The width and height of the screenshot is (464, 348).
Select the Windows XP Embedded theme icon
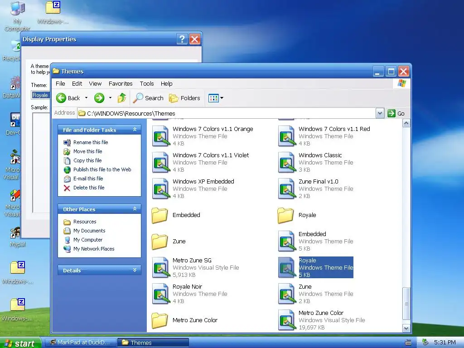click(161, 189)
